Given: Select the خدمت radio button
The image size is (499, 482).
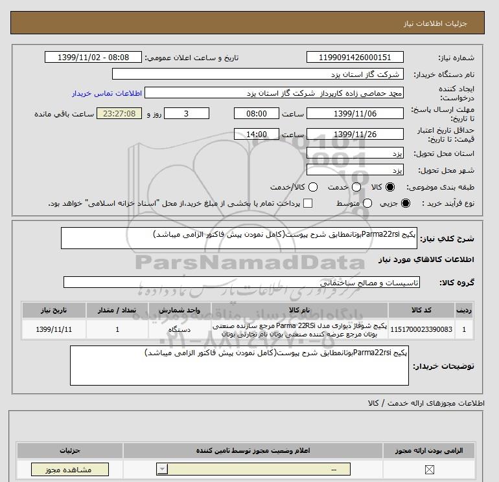Looking at the screenshot, I should click(356, 187).
